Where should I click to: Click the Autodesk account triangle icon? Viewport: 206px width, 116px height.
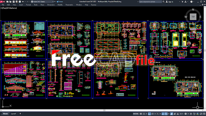pyautogui.click(x=185, y=2)
